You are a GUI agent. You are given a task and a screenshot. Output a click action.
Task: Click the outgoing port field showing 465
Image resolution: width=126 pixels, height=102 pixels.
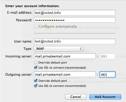tap(107, 74)
